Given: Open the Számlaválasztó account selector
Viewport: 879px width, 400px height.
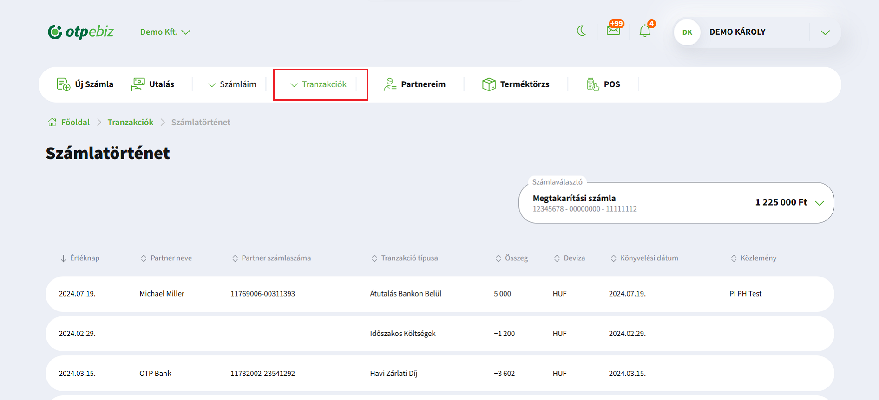Looking at the screenshot, I should [x=676, y=203].
